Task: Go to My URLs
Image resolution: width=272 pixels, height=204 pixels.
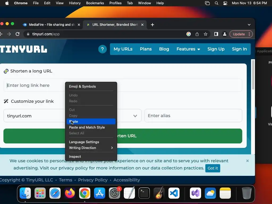Action: pos(123,49)
